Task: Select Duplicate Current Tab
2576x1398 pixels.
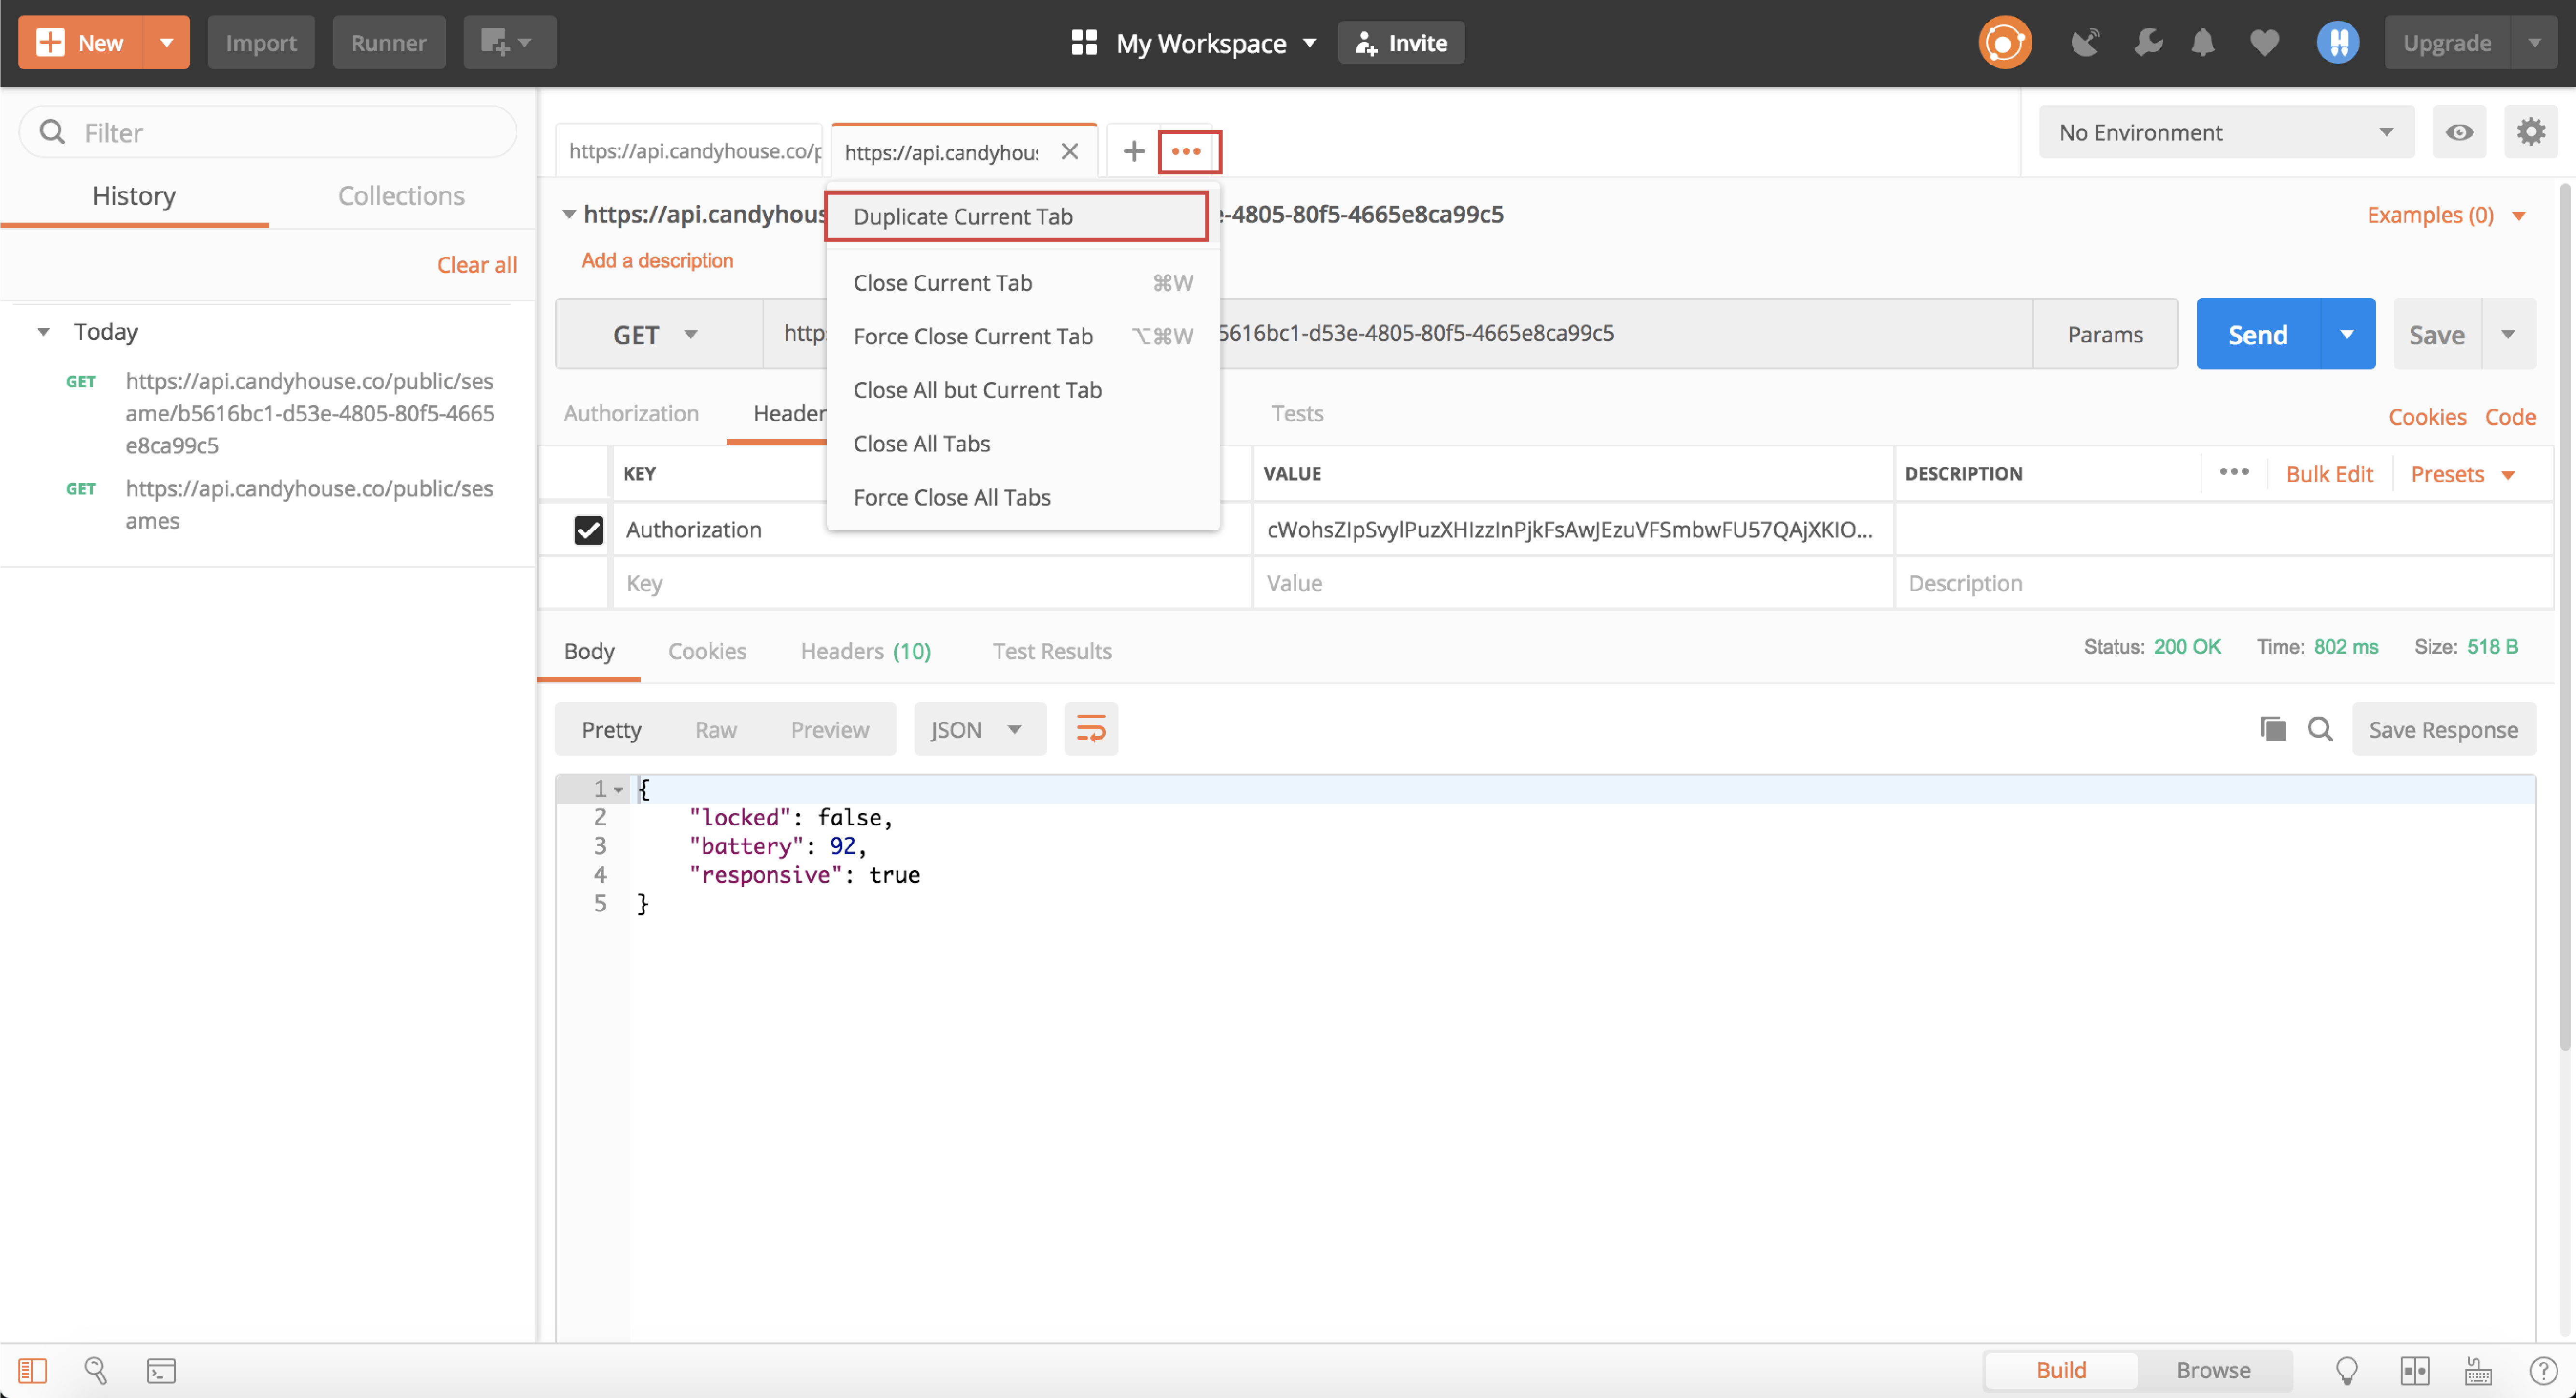Action: (1017, 216)
